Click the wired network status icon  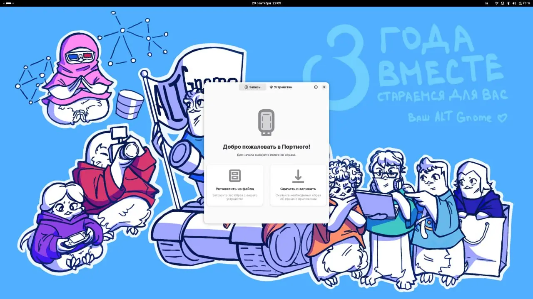[503, 3]
